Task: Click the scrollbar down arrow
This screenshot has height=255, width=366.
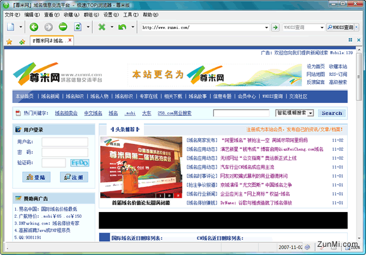Action: point(359,239)
